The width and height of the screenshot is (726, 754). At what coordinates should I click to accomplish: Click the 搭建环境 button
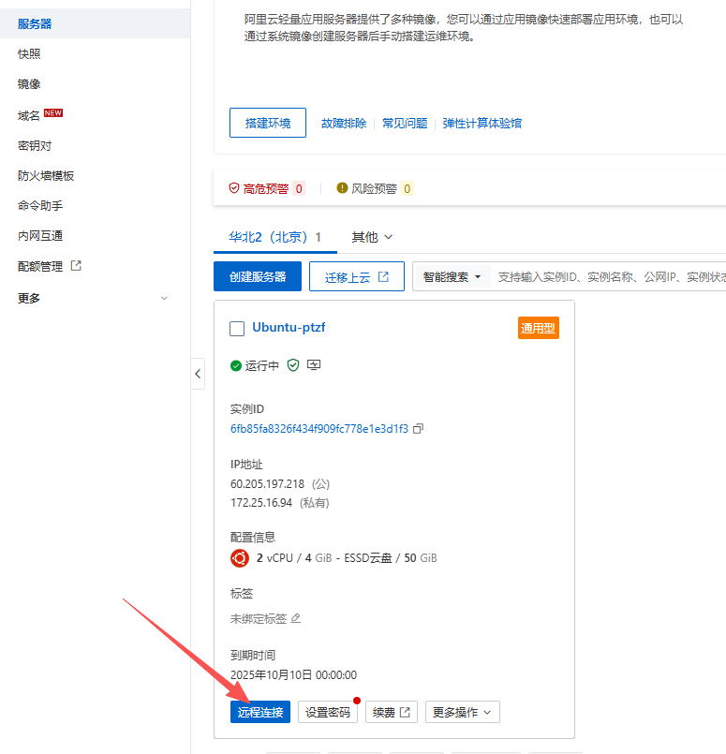[268, 123]
